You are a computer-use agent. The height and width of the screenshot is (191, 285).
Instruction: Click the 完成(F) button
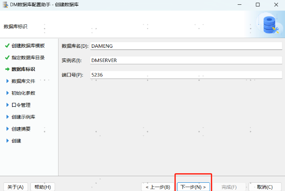[x=229, y=187]
